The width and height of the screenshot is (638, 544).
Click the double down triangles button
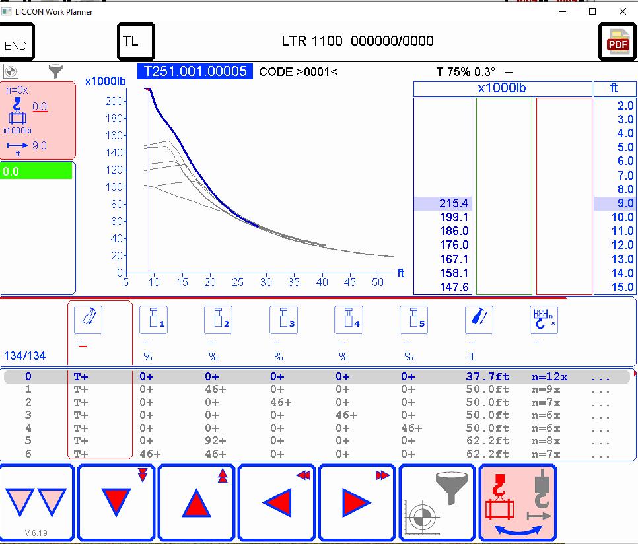36,502
